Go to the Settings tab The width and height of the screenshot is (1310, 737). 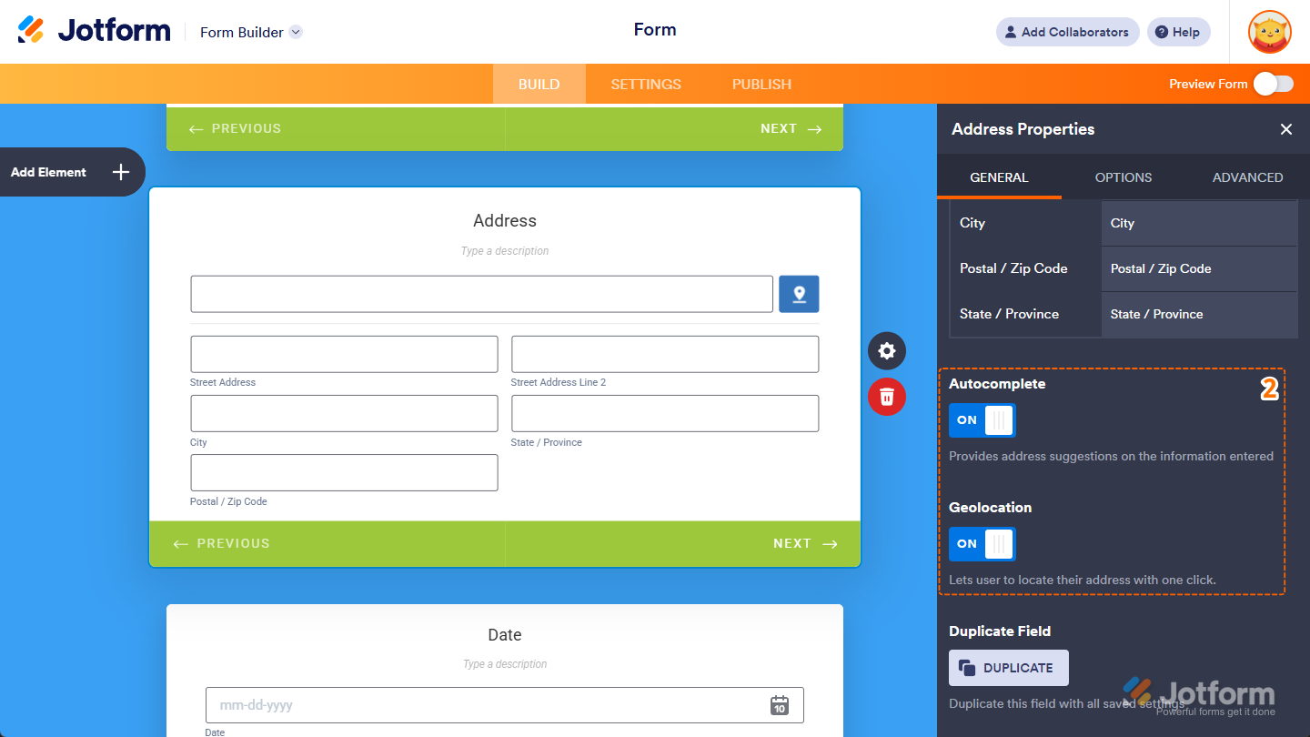645,84
